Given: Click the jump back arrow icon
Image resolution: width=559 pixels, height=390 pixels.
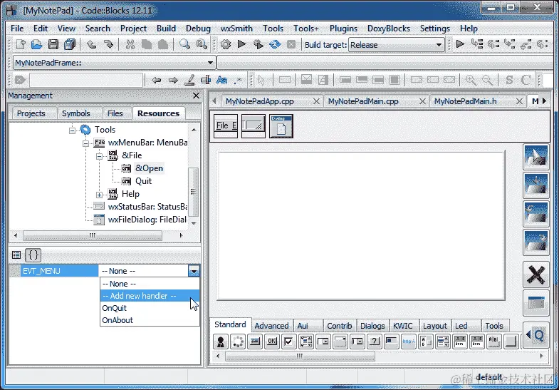Looking at the screenshot, I should pyautogui.click(x=156, y=80).
